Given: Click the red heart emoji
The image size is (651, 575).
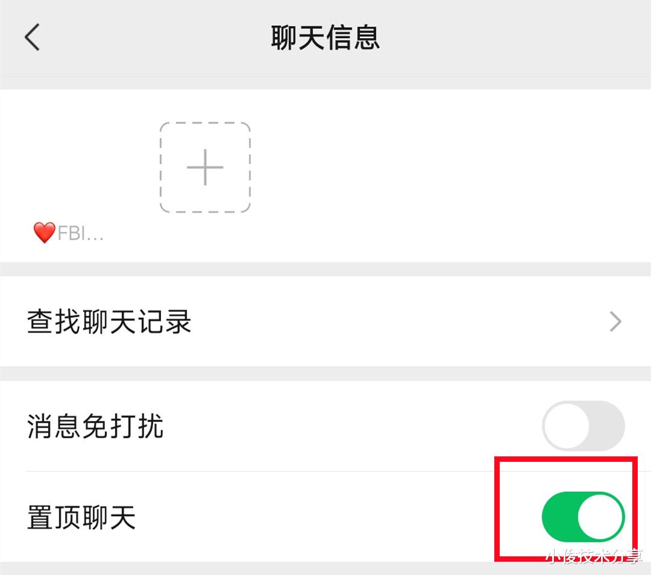Looking at the screenshot, I should (x=45, y=232).
